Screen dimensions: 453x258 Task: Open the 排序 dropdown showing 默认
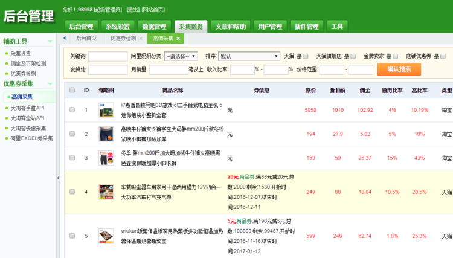pos(249,56)
